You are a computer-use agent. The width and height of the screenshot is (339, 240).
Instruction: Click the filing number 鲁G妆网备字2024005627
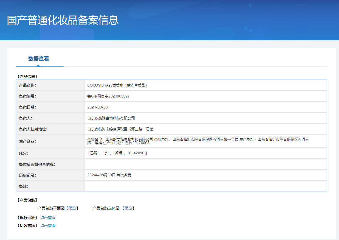pyautogui.click(x=108, y=96)
